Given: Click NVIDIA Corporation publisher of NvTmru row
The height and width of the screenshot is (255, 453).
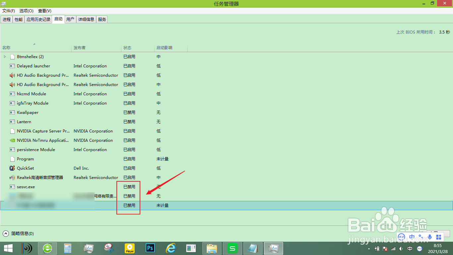Looking at the screenshot, I should [93, 140].
